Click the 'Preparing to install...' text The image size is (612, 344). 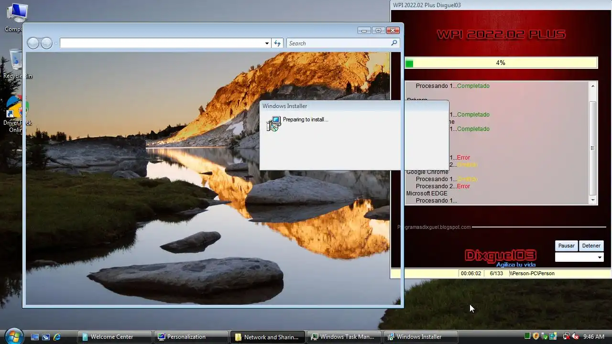click(x=306, y=119)
